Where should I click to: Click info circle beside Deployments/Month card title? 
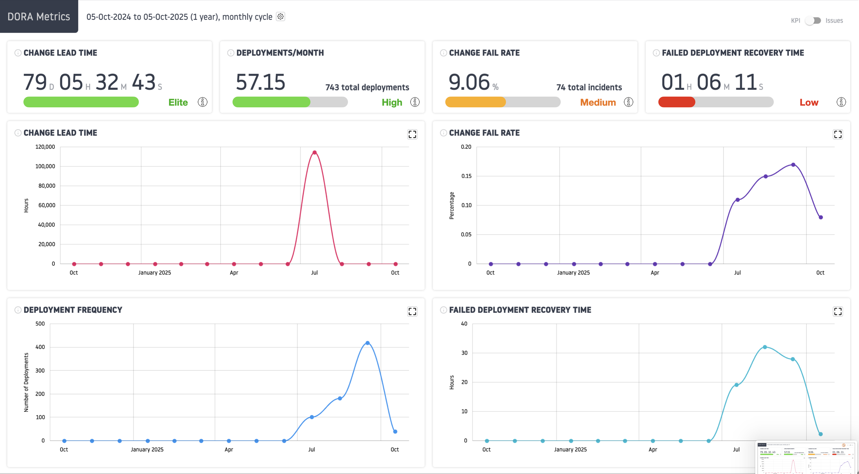tap(231, 53)
